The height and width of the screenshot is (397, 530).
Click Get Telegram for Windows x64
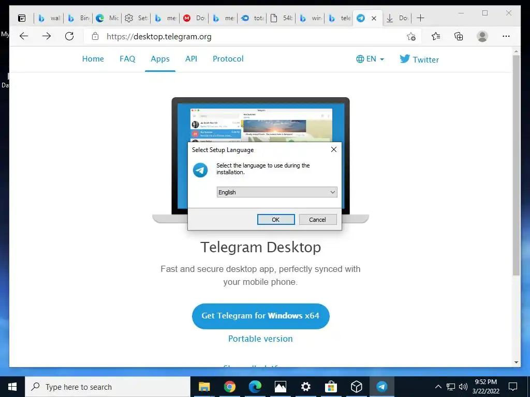[x=261, y=316]
